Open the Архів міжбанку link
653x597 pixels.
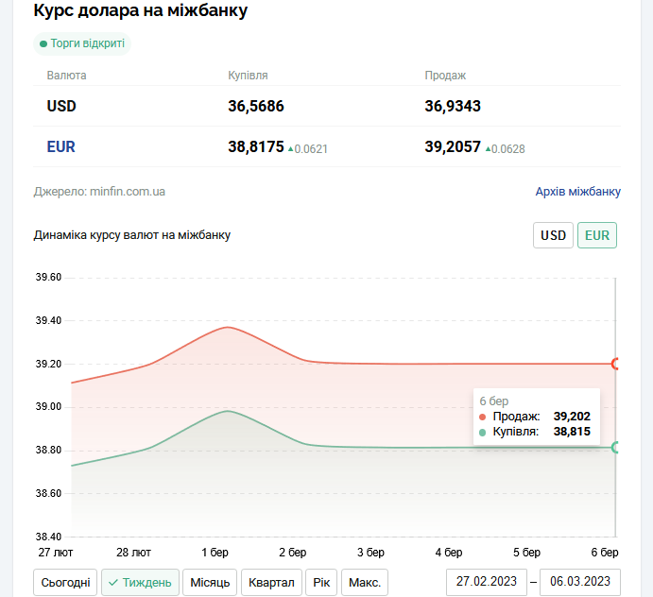(x=577, y=192)
